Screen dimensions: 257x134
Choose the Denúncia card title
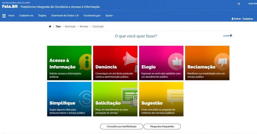pyautogui.click(x=106, y=67)
